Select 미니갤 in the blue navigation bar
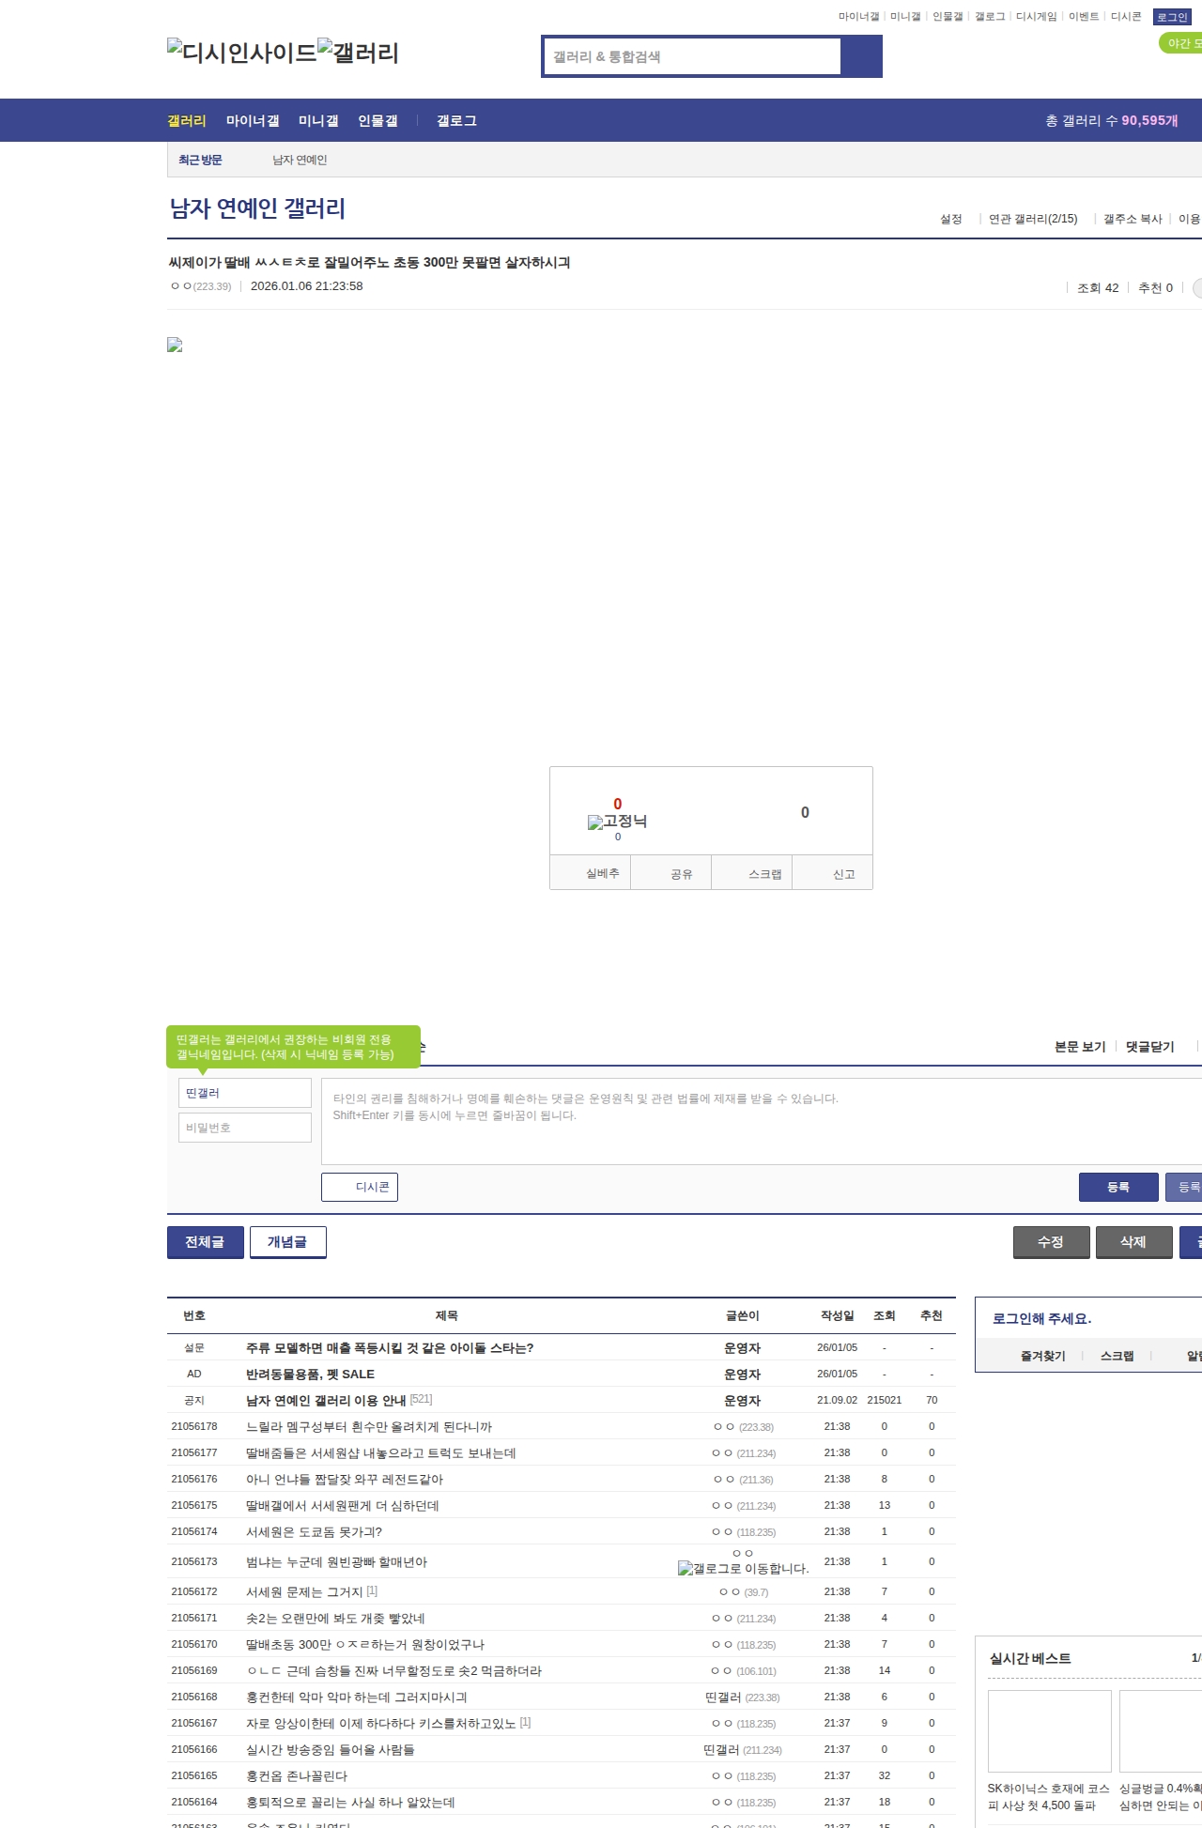 (x=318, y=121)
